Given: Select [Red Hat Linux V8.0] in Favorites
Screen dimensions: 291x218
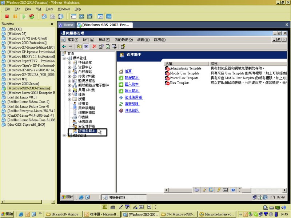Looking at the screenshot, I should 22,97.
